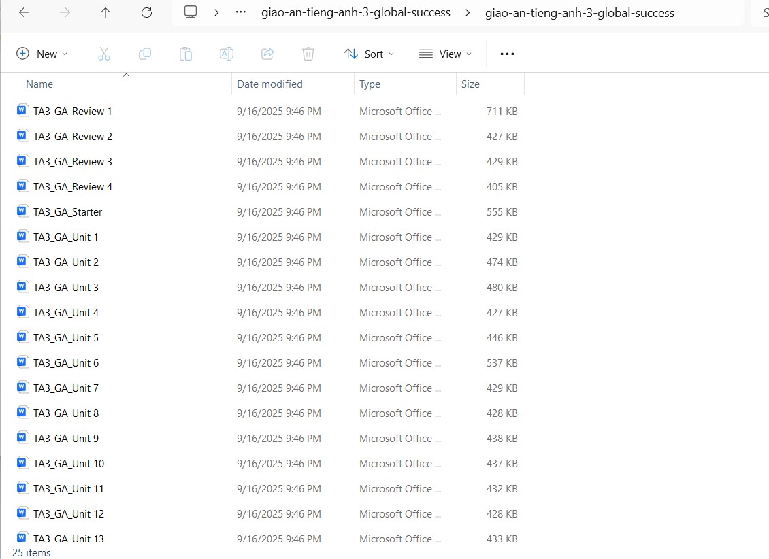Select the TA3_GA_Review 1 document

(x=72, y=112)
